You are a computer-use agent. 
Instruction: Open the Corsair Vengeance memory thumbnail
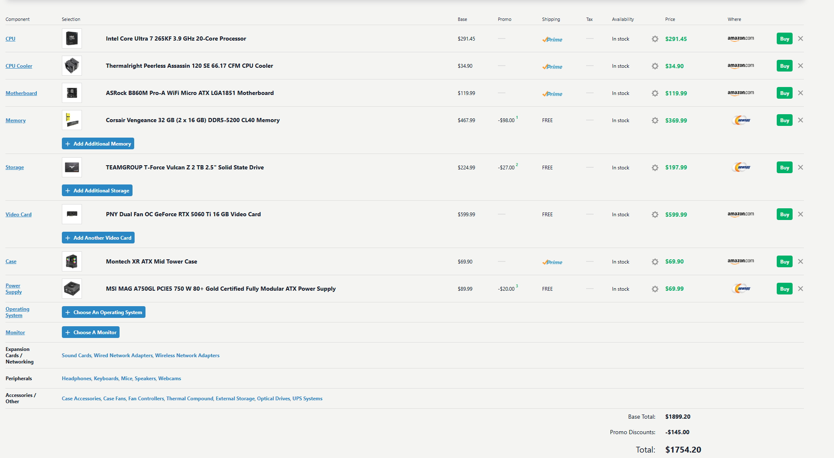point(72,120)
